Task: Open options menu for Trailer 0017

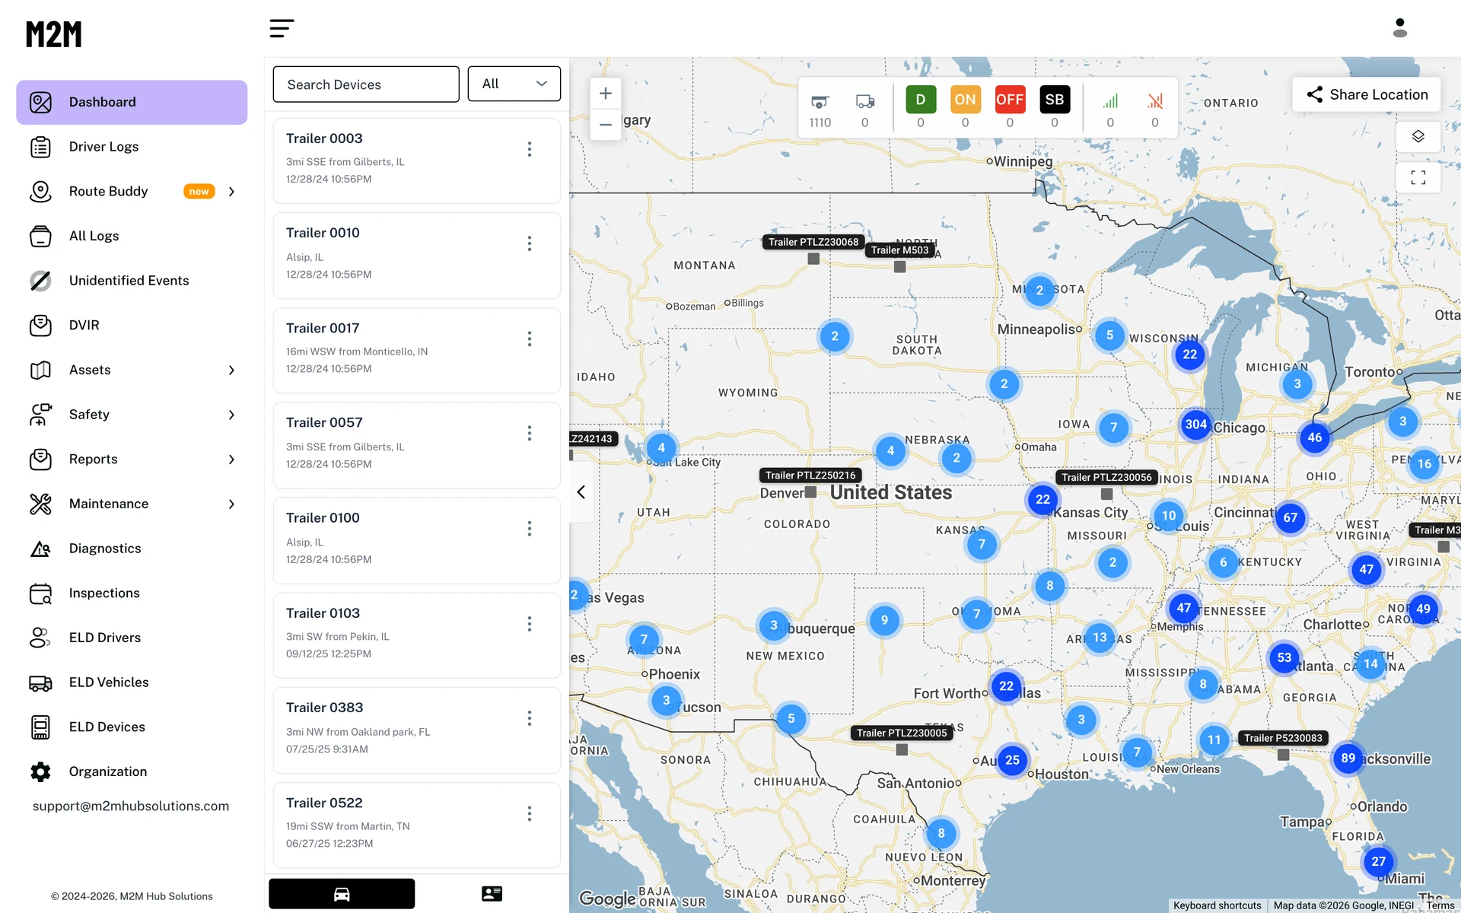Action: (530, 339)
